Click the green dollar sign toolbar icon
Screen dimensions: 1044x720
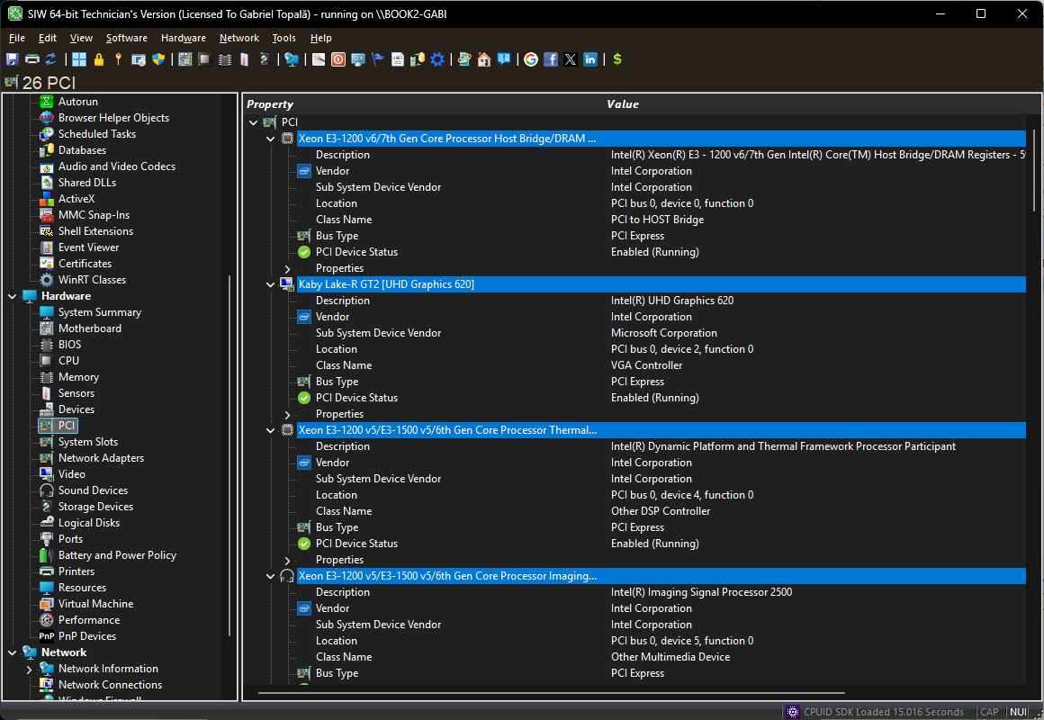pos(617,59)
